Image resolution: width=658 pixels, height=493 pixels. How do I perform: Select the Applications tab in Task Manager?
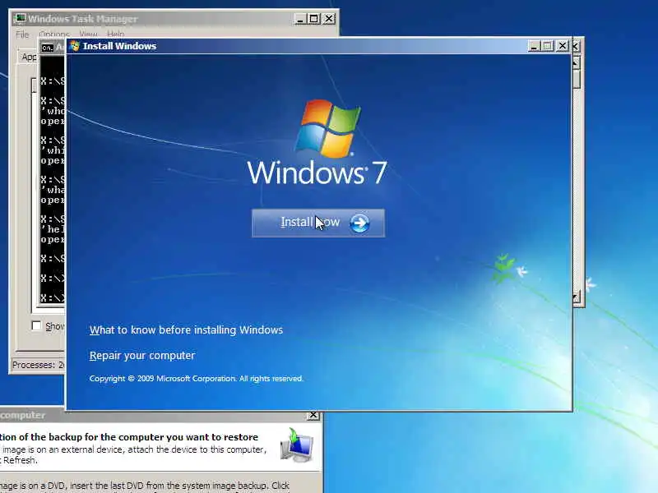point(29,57)
